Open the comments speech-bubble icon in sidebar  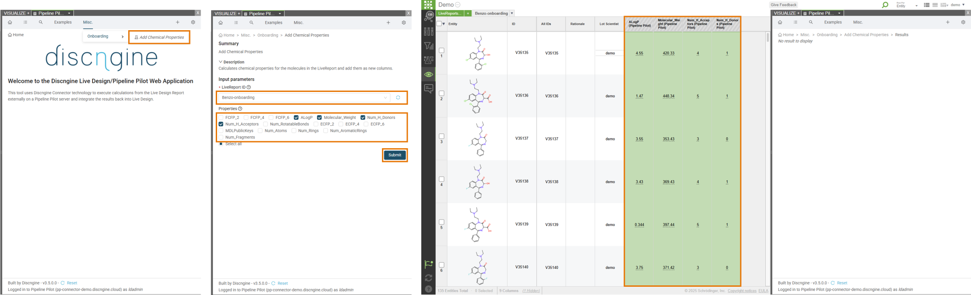pos(429,88)
